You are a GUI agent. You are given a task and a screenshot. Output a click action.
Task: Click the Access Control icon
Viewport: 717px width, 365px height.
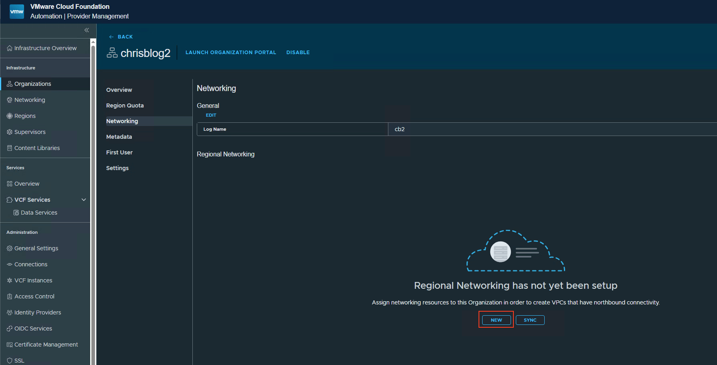[x=10, y=296]
